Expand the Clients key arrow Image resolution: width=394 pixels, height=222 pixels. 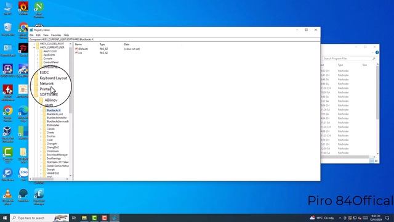[x=41, y=133]
